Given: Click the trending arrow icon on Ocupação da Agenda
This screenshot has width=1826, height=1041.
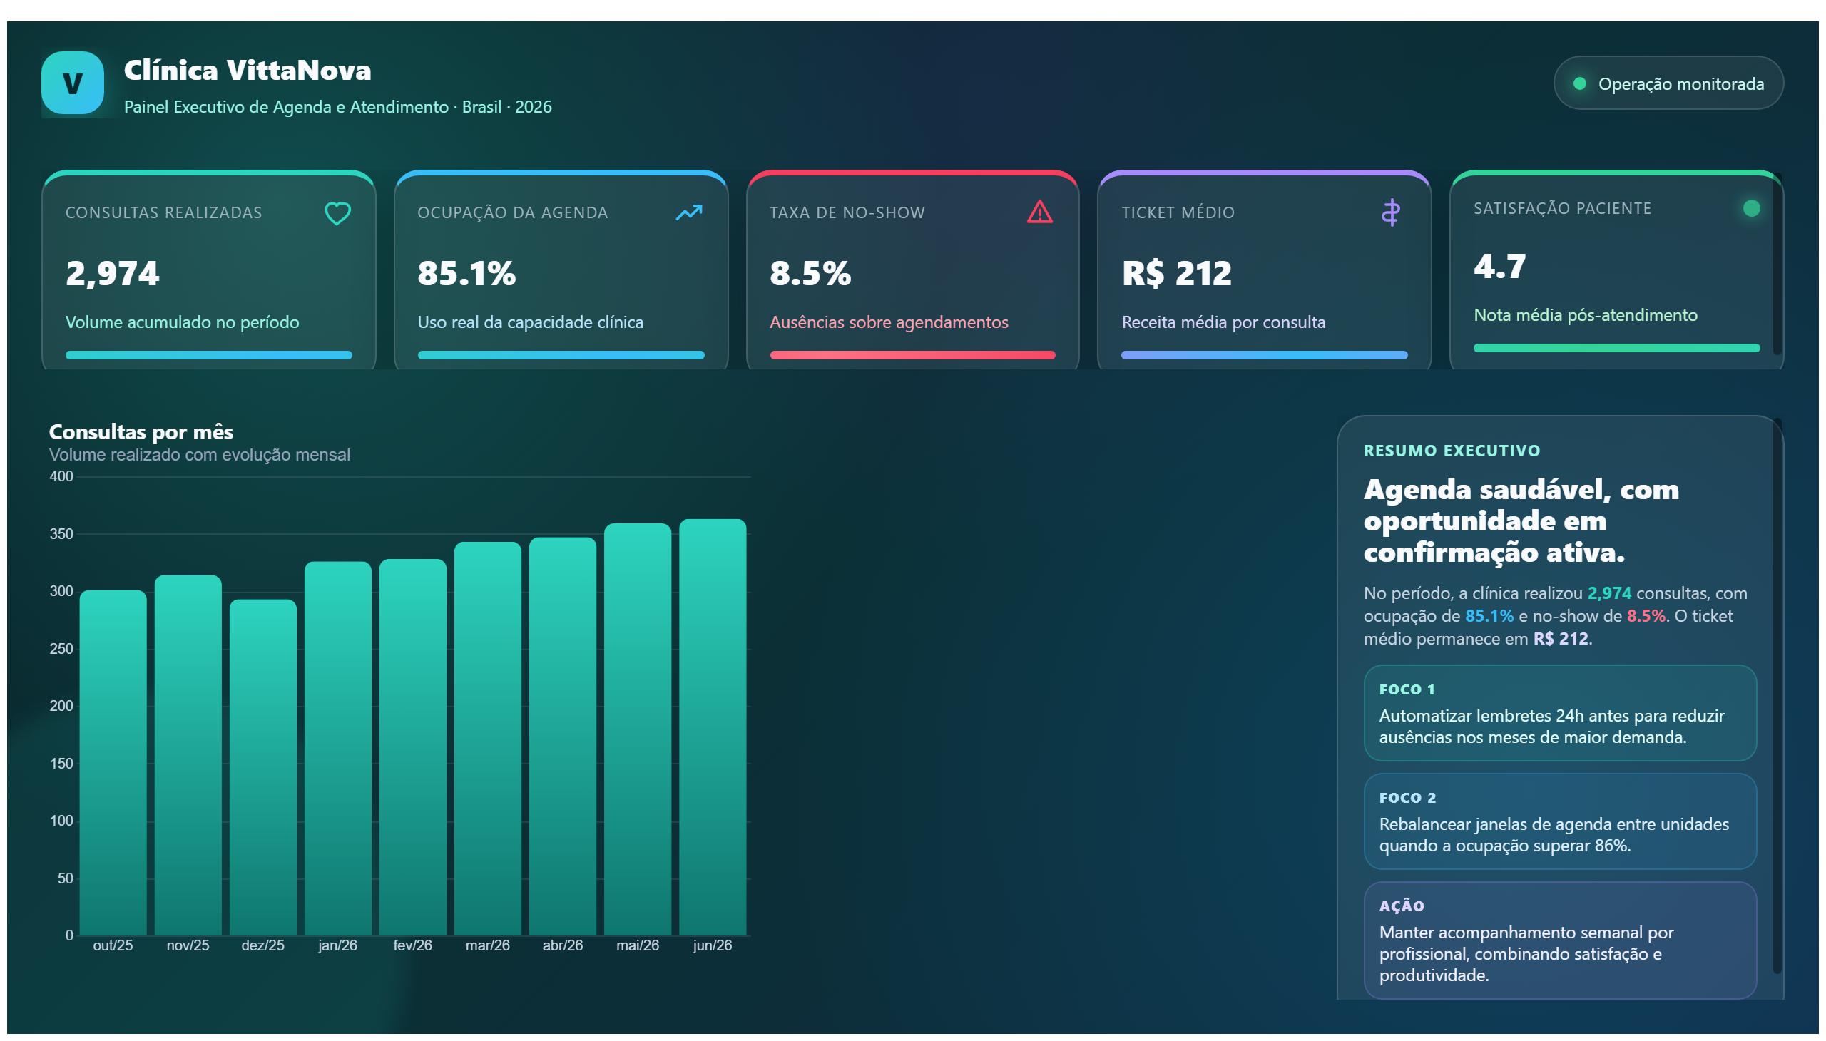Looking at the screenshot, I should click(689, 212).
